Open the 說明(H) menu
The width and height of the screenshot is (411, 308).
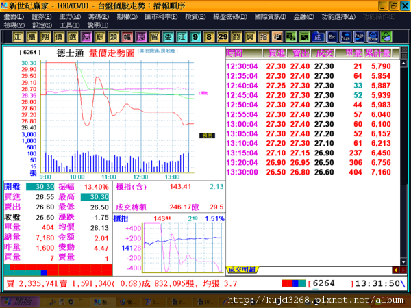[x=98, y=25]
